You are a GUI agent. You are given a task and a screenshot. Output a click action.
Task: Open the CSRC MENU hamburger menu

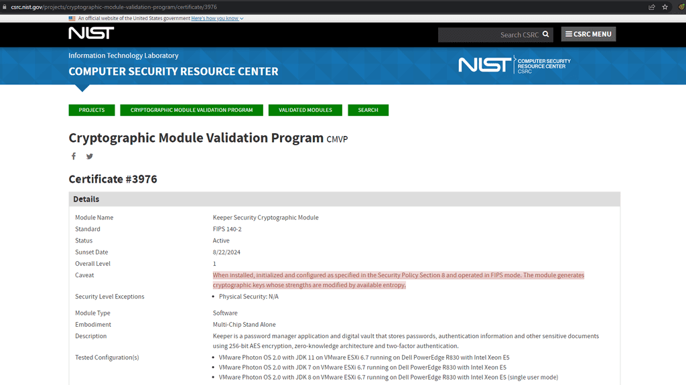pos(588,34)
